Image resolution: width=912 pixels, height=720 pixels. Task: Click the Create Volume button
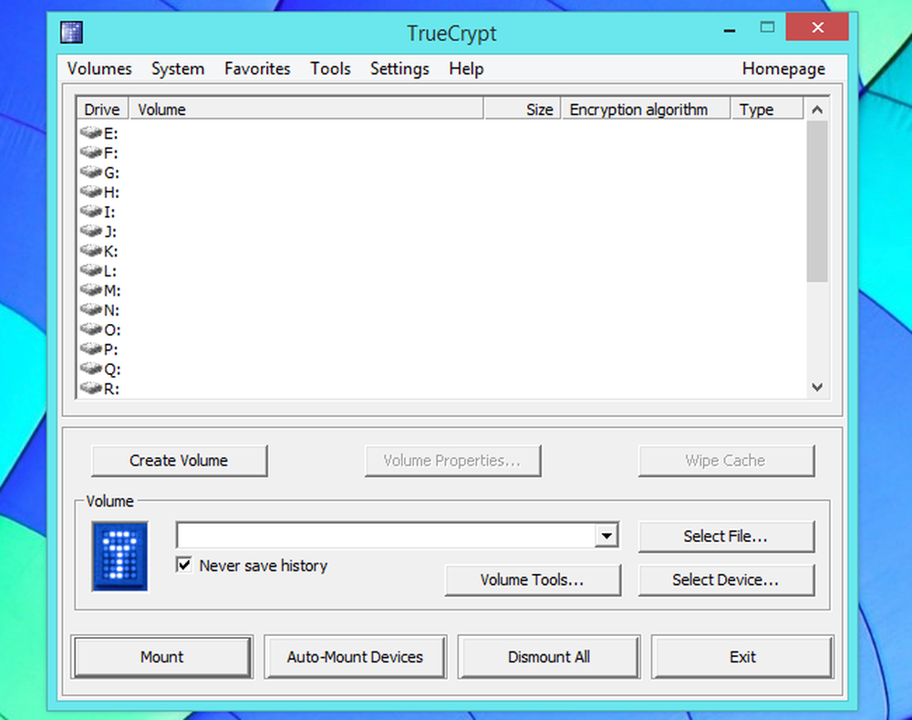pyautogui.click(x=179, y=461)
